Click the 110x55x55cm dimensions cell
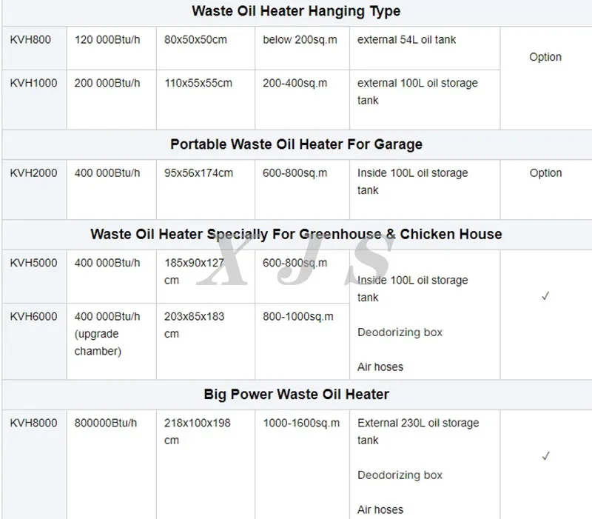 pos(206,100)
